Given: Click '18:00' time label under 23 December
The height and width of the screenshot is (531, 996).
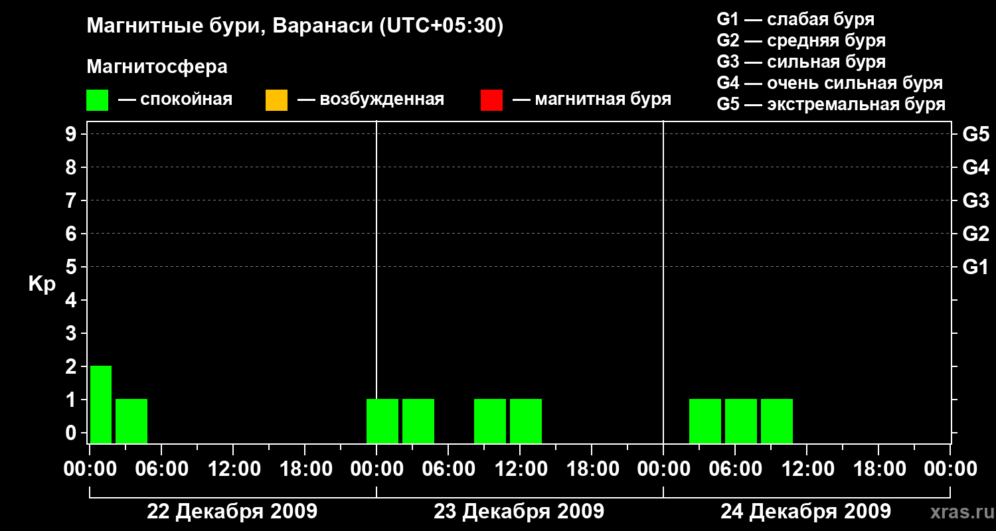Looking at the screenshot, I should point(592,469).
